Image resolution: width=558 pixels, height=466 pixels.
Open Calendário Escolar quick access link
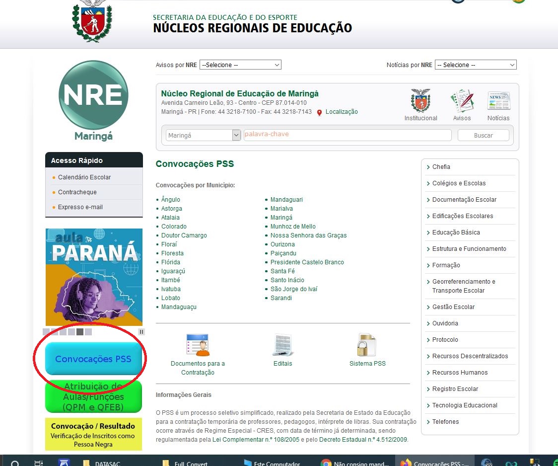84,177
